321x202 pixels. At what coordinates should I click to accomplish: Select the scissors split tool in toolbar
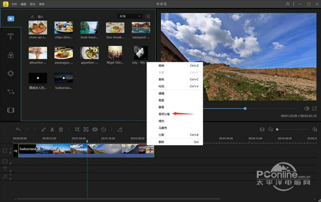pyautogui.click(x=52, y=129)
